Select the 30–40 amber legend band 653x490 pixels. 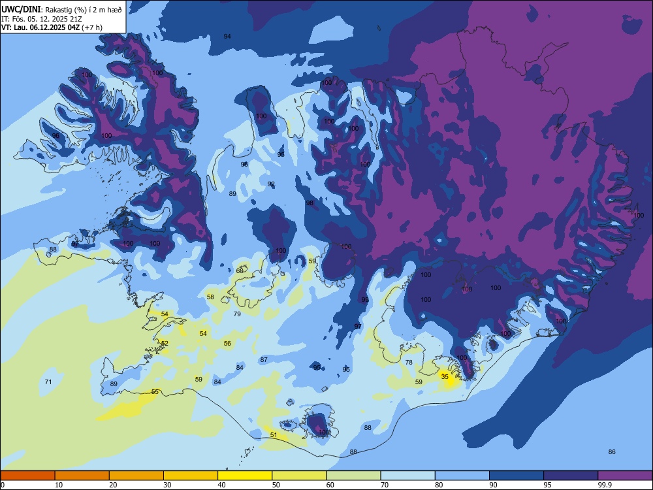point(191,476)
